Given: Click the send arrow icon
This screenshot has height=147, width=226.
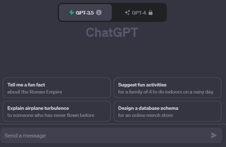Looking at the screenshot, I should tap(214, 135).
